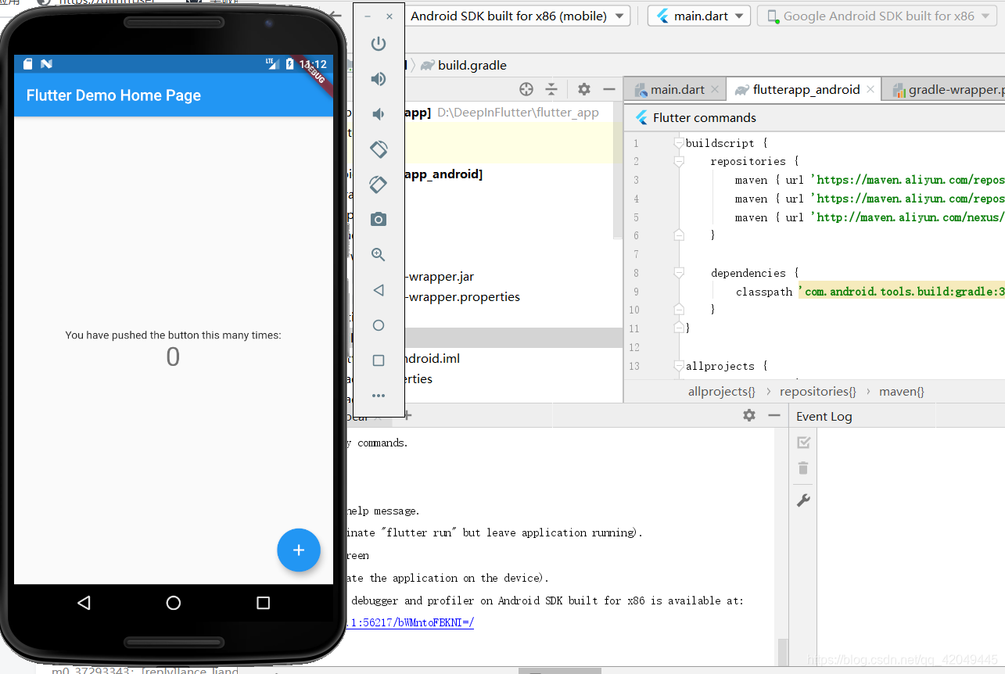The width and height of the screenshot is (1005, 674).
Task: Tap the phone's Home navigation button
Action: pyautogui.click(x=174, y=603)
